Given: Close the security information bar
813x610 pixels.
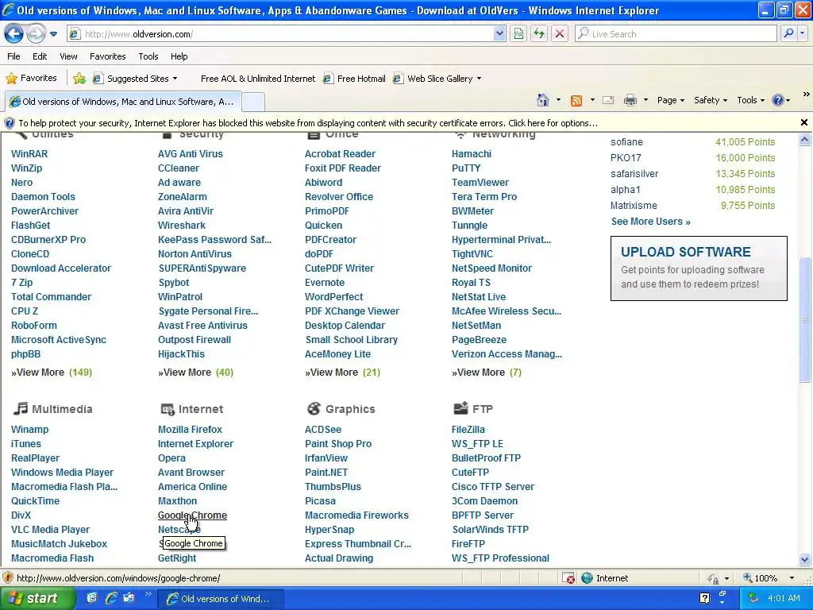Looking at the screenshot, I should tap(803, 122).
